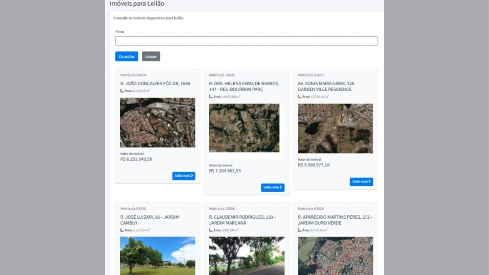The image size is (489, 275).
Task: Open the aerial image for Av. Sonia Maria Gibim
Action: (x=335, y=128)
